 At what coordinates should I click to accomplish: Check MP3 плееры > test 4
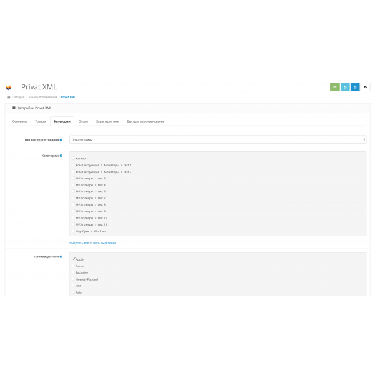pyautogui.click(x=73, y=185)
